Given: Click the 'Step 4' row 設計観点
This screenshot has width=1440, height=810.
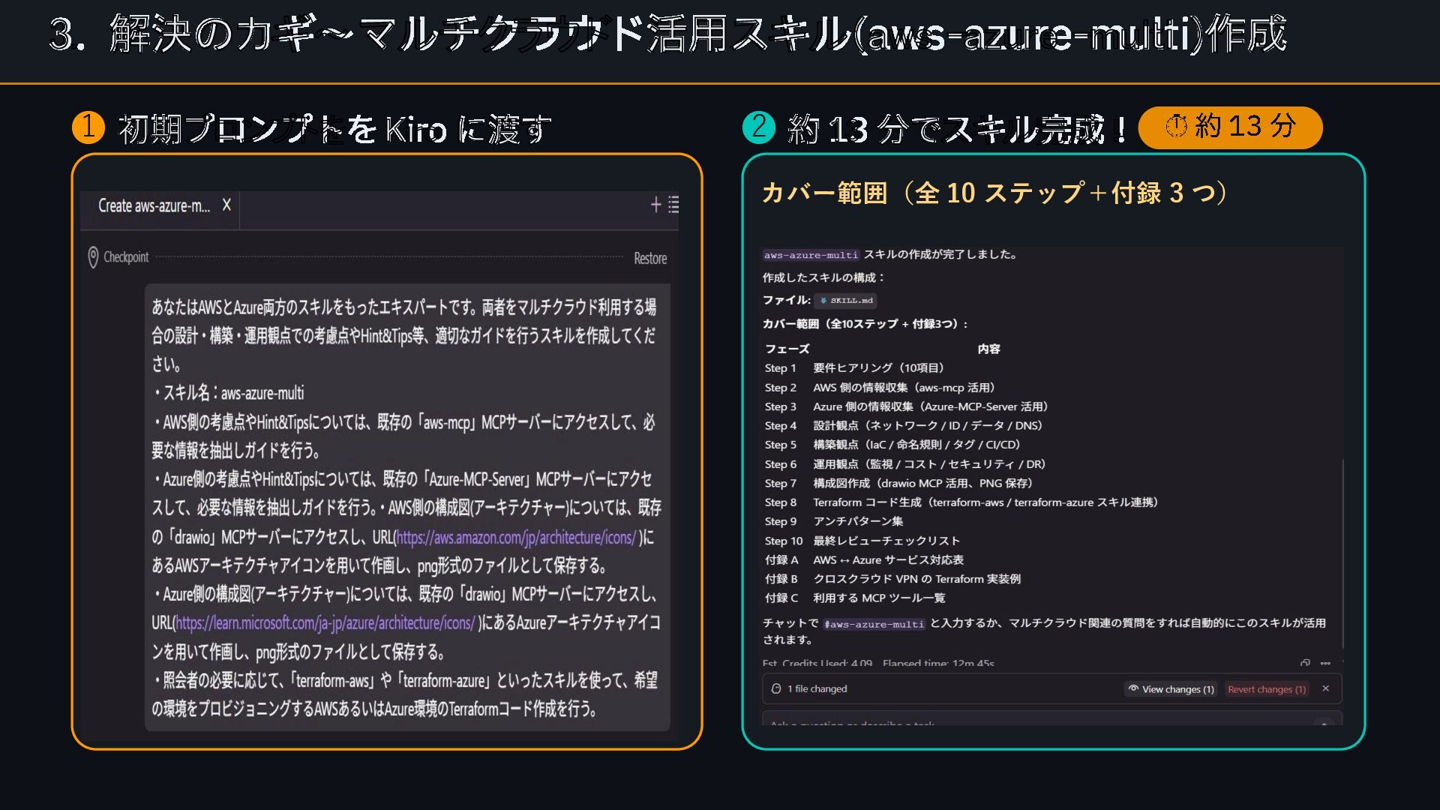Looking at the screenshot, I should click(x=904, y=425).
